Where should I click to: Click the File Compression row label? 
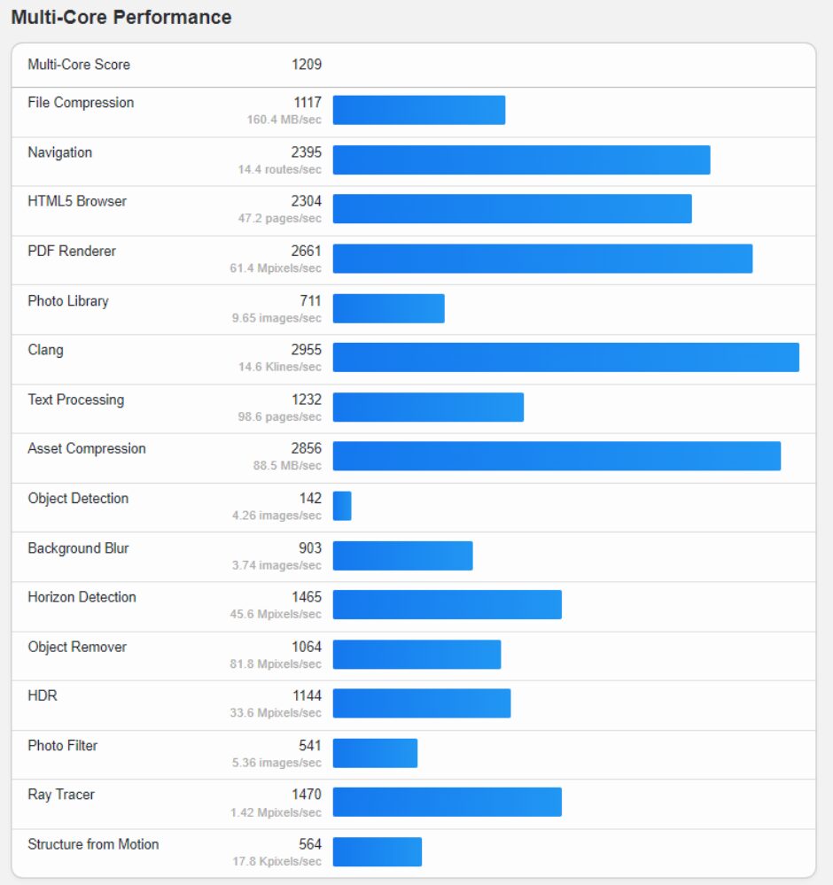pyautogui.click(x=81, y=103)
